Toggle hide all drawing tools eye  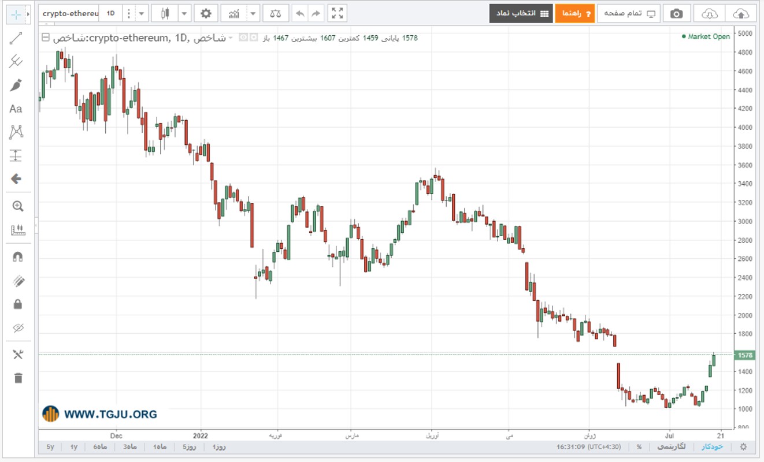(x=18, y=328)
